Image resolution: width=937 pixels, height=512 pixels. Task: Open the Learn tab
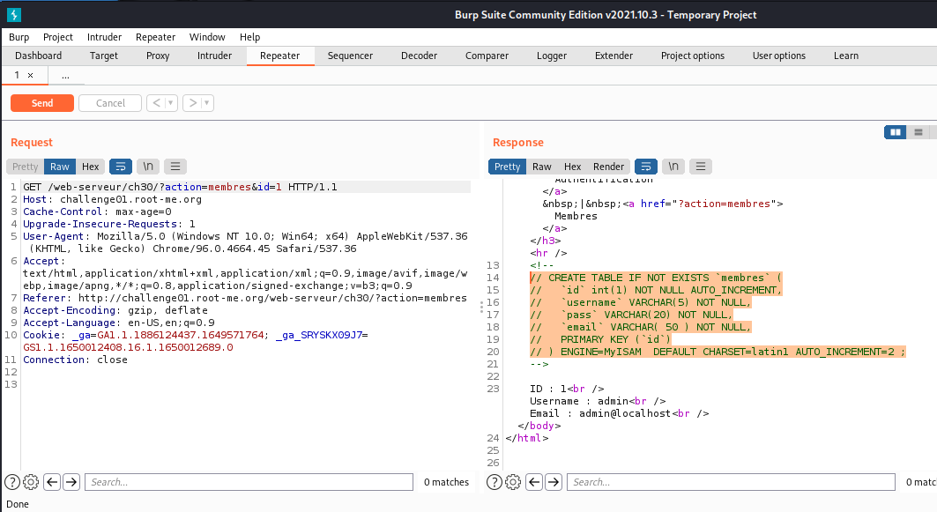pyautogui.click(x=846, y=56)
